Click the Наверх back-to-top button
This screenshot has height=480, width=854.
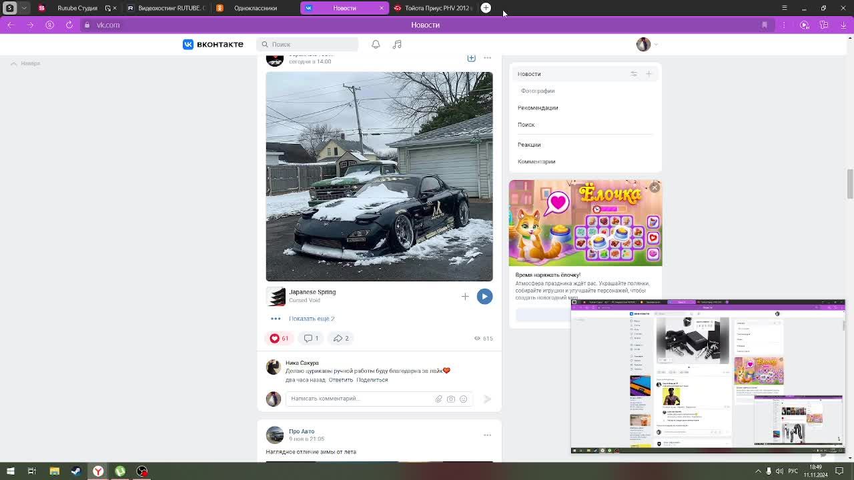pos(25,63)
